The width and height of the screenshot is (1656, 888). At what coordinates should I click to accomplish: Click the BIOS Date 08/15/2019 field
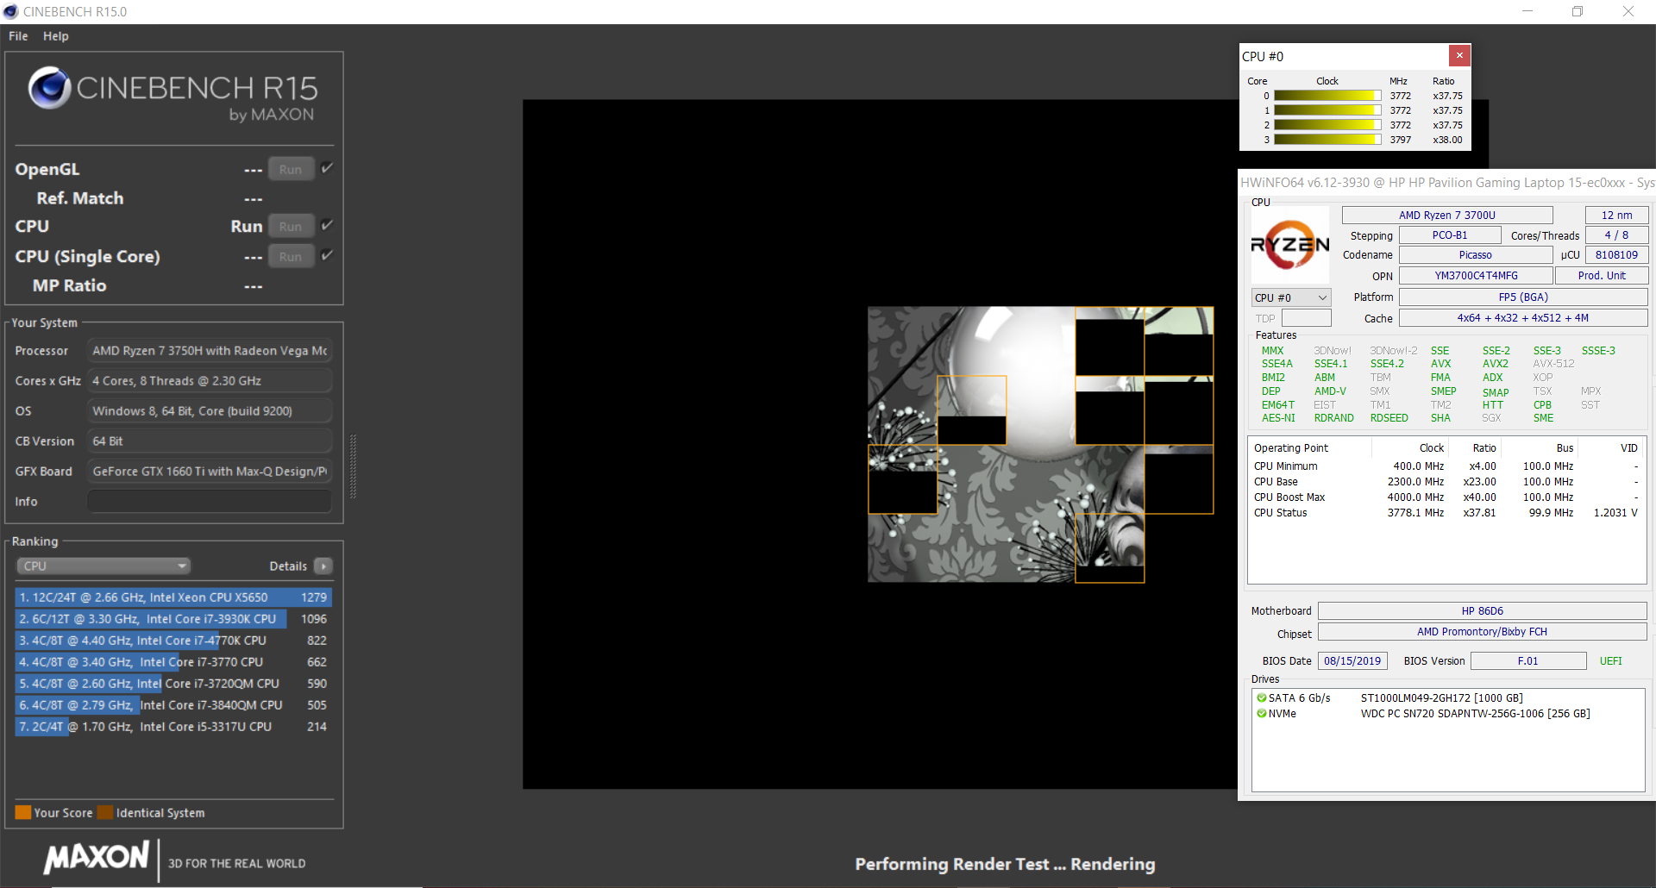pos(1352,661)
